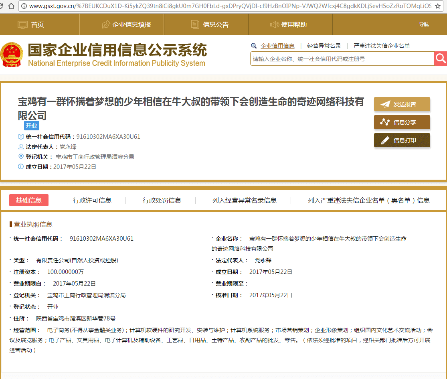This screenshot has width=447, height=379.
Task: Click 企业名称 value in license section
Action: pyautogui.click(x=309, y=243)
